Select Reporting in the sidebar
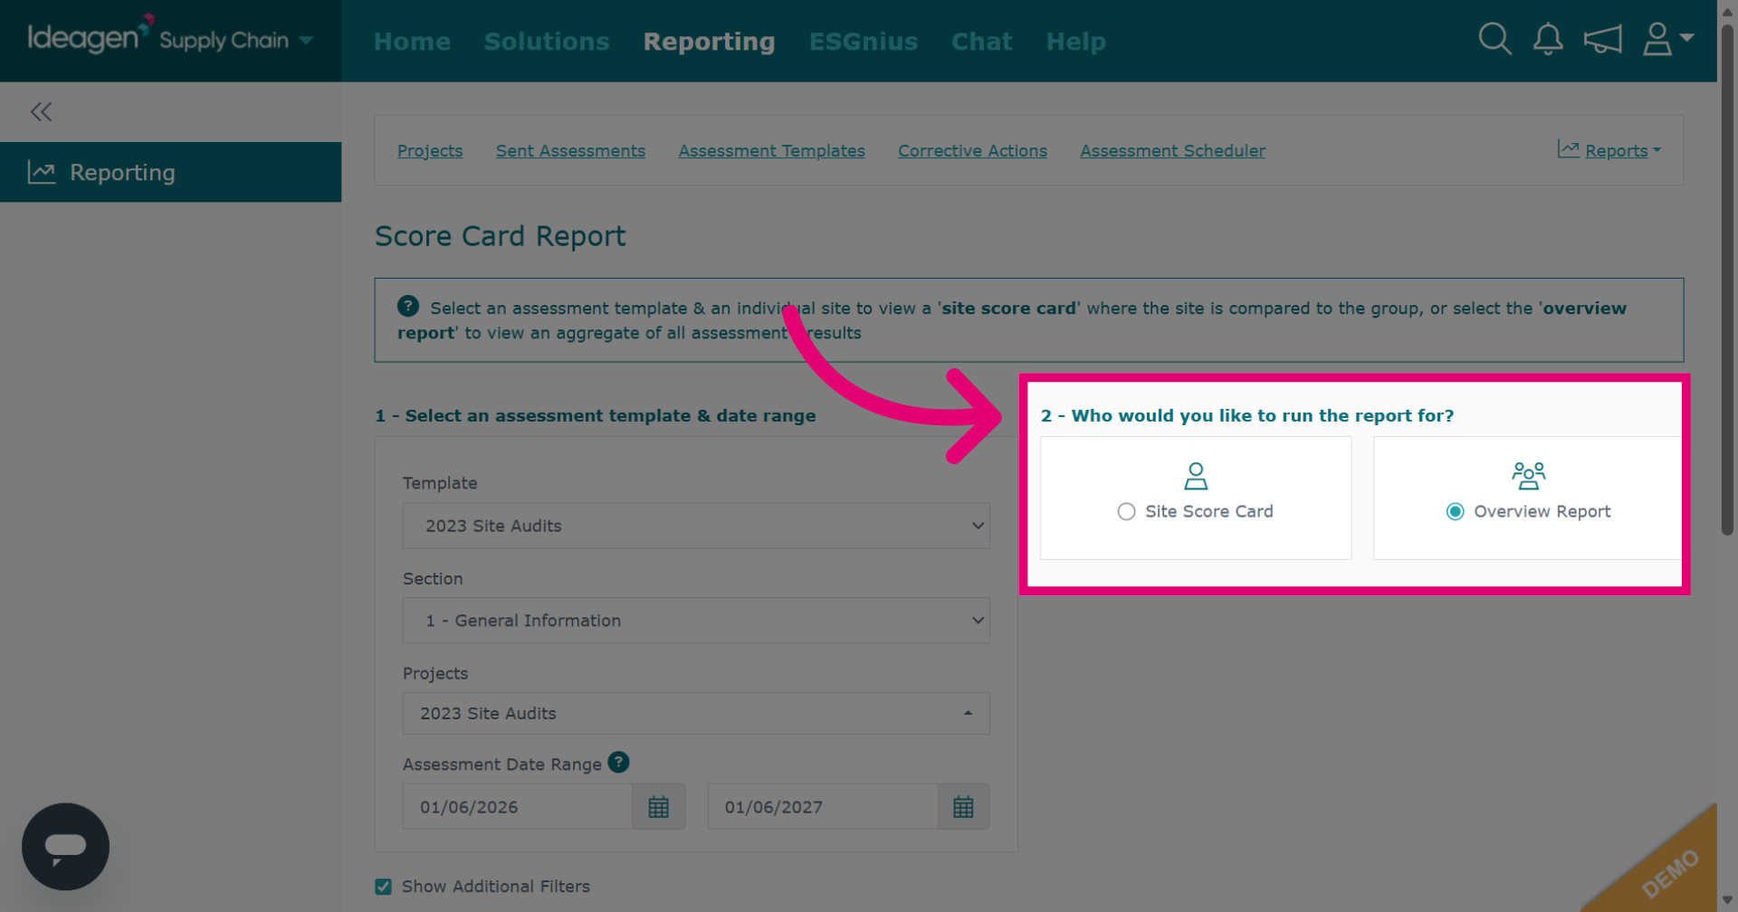 click(171, 172)
